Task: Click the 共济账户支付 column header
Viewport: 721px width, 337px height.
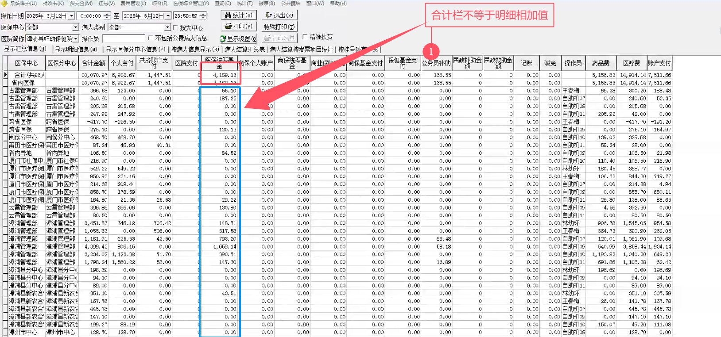Action: pos(154,63)
